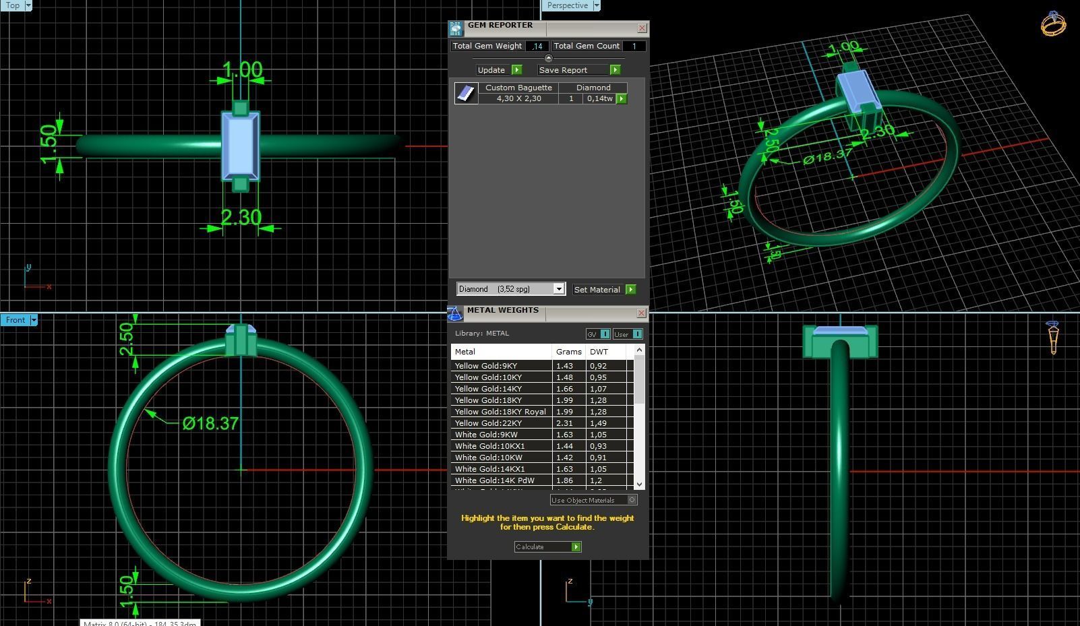Open the Top viewport dropdown arrow
Image resolution: width=1080 pixels, height=626 pixels.
tap(28, 5)
